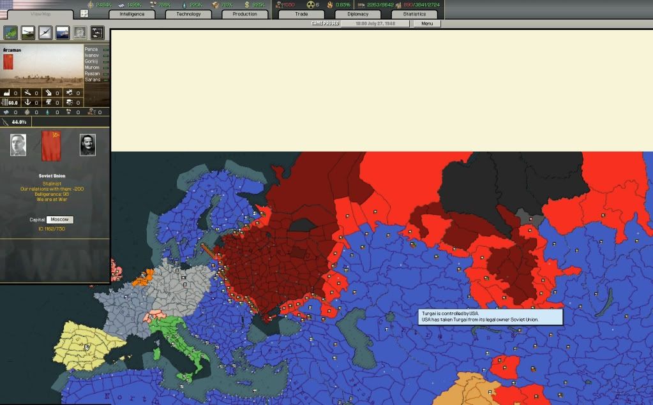Image resolution: width=653 pixels, height=405 pixels.
Task: Click the Arzamas province name
Action: 12,50
